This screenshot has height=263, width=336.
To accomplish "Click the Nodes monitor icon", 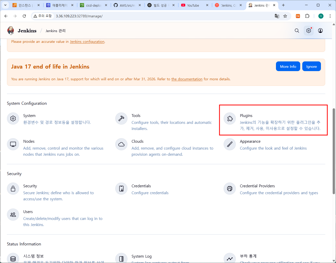I will (x=13, y=144).
